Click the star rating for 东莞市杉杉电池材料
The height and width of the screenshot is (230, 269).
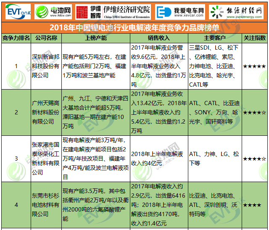[x=254, y=205]
